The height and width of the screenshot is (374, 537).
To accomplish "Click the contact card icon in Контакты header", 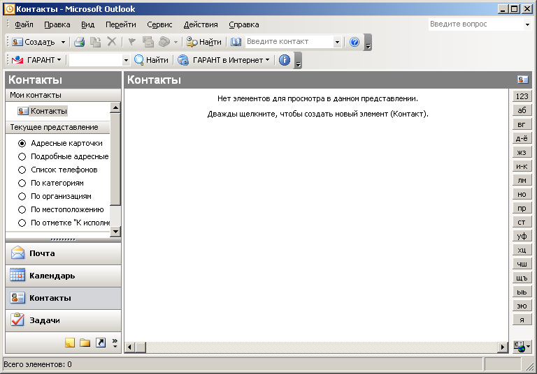I will tap(522, 80).
